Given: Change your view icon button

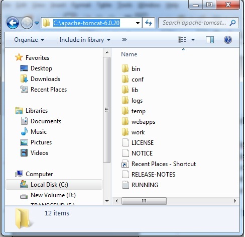Looking at the screenshot, I should tap(182, 40).
